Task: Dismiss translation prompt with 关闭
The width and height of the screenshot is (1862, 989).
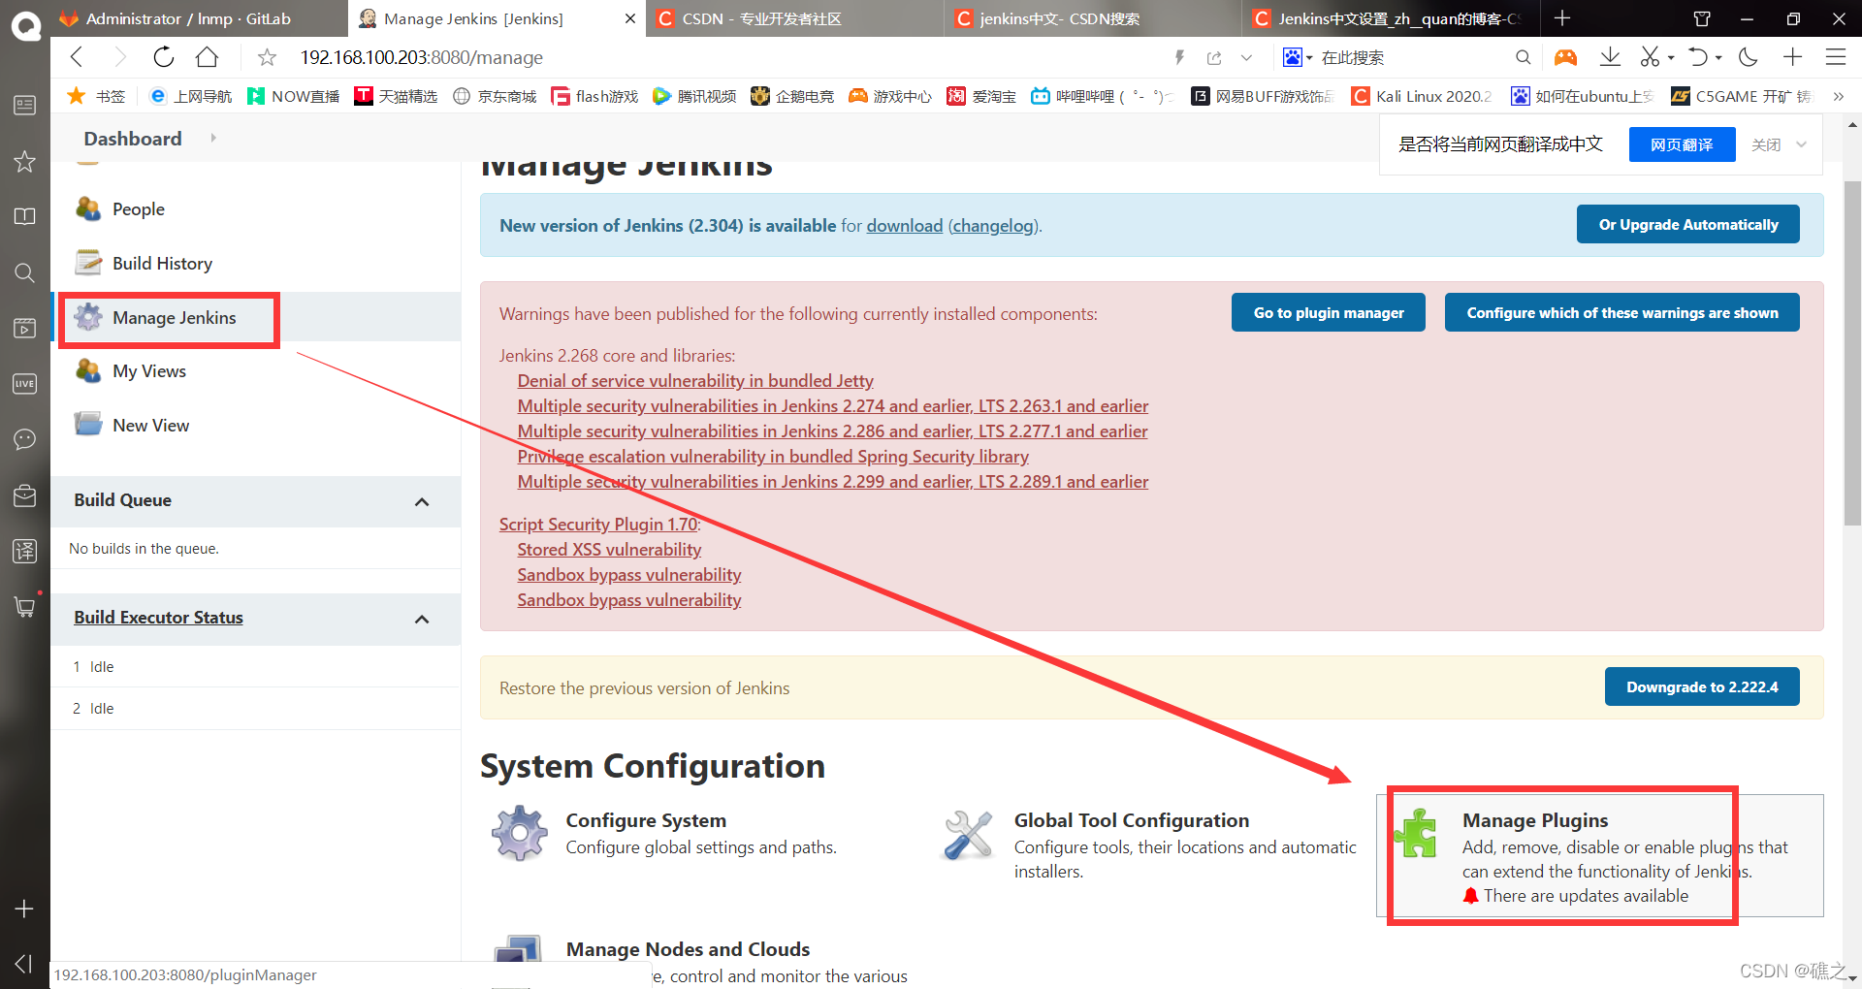Action: pos(1766,144)
